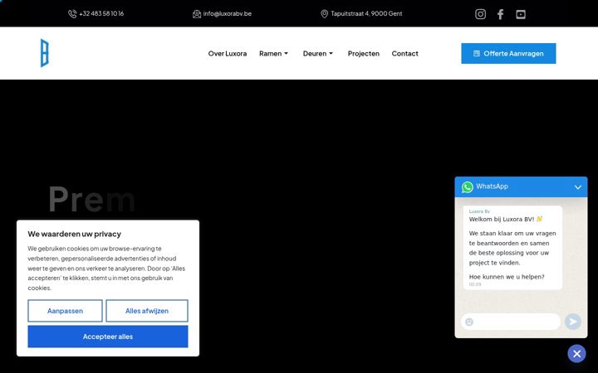Click the Offerte Aanvragen button
The image size is (598, 373).
[x=508, y=53]
